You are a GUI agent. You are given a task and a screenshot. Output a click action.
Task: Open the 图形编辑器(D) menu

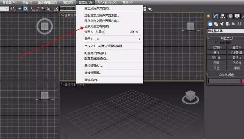pyautogui.click(x=47, y=2)
